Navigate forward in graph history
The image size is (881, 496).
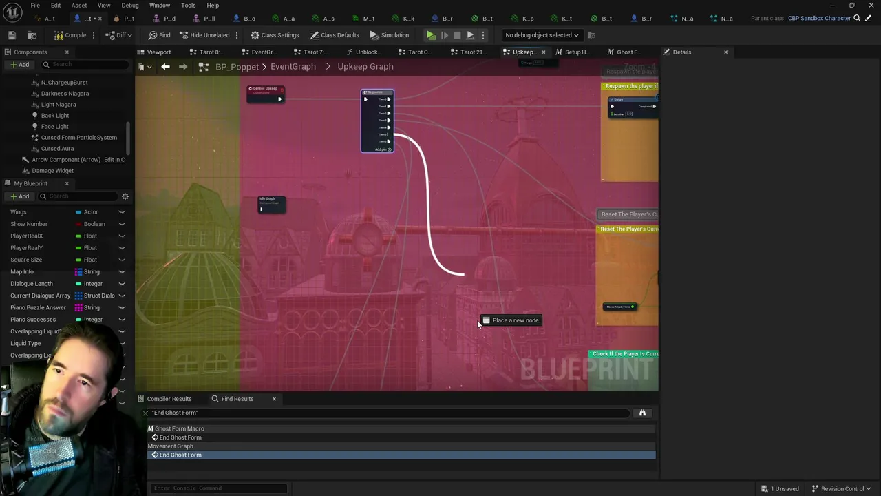[182, 66]
